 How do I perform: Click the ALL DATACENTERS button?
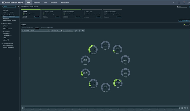point(184,21)
